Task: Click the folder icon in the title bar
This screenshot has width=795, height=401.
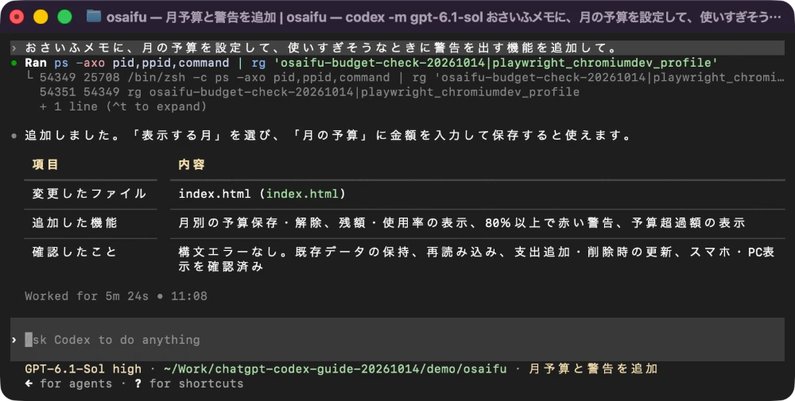Action: pos(93,17)
